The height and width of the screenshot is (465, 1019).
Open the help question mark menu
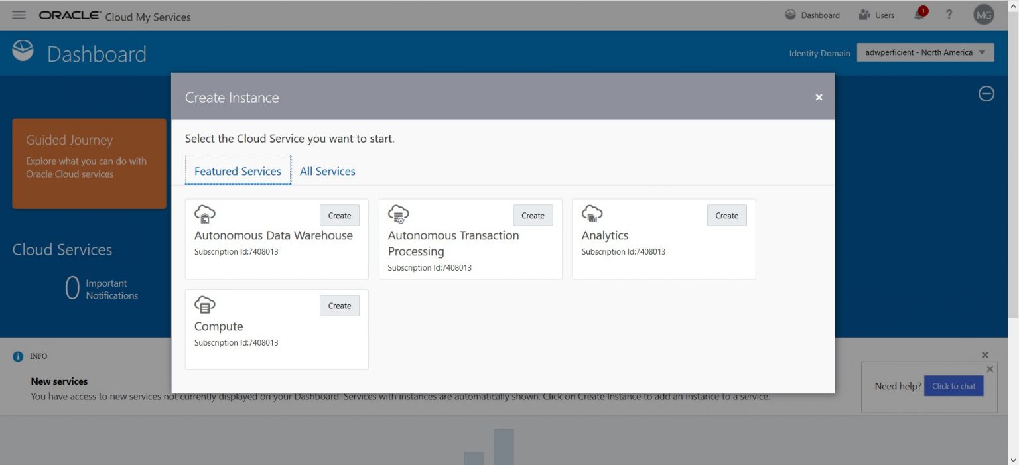tap(949, 15)
